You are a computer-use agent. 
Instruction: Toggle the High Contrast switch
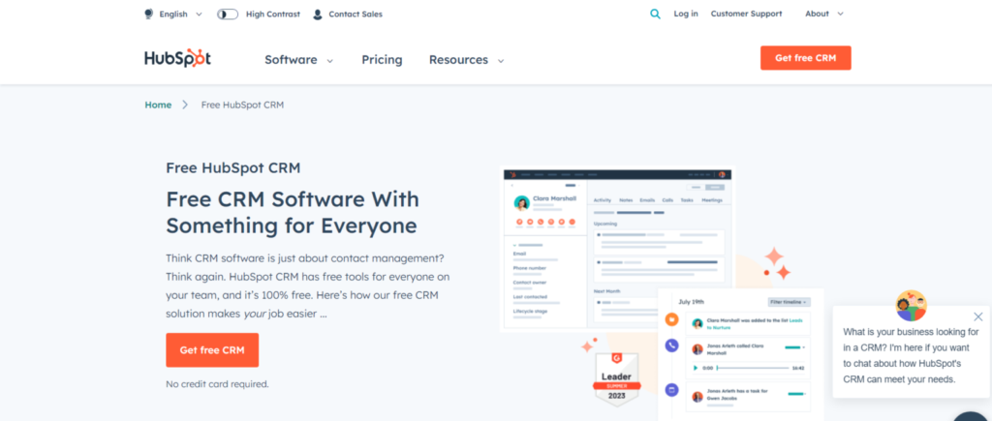[228, 14]
